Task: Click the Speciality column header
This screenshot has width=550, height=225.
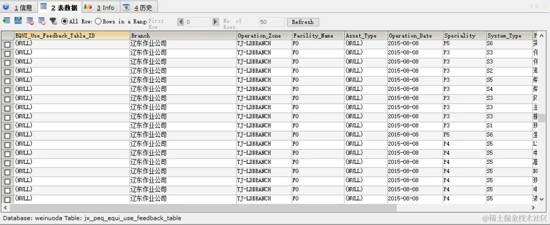Action: [464, 36]
